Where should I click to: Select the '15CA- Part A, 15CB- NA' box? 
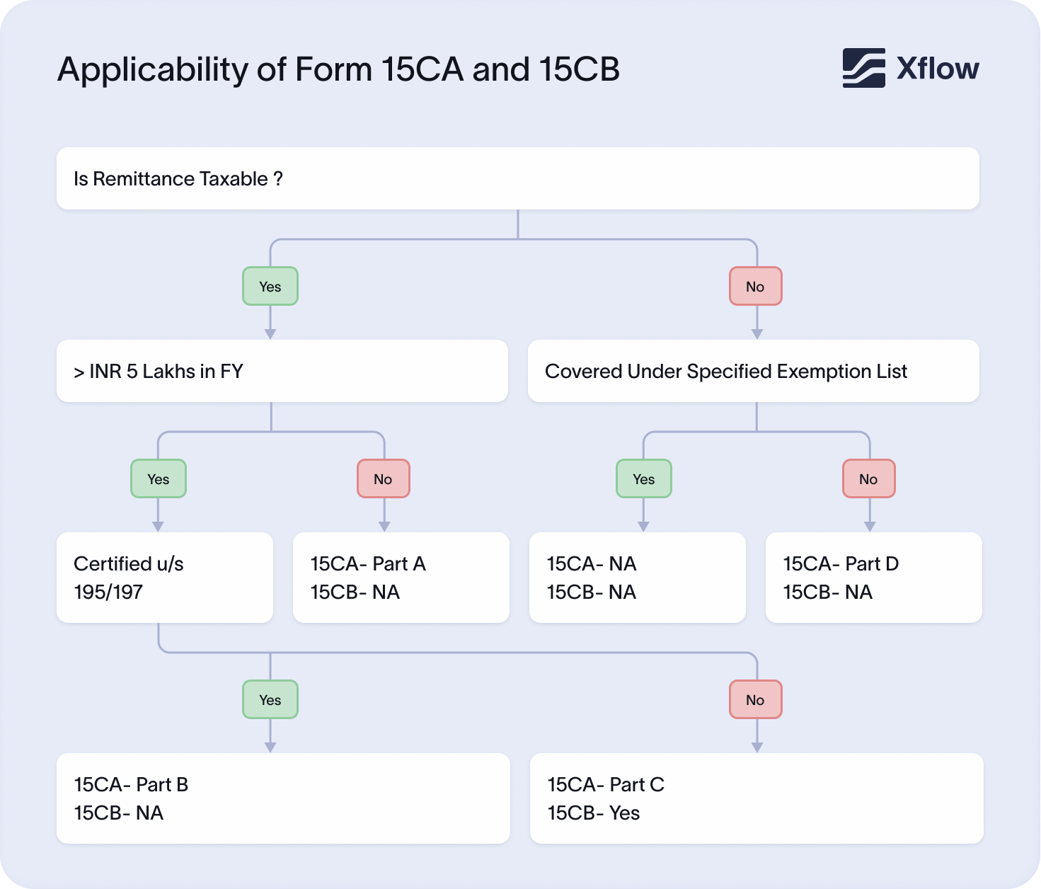[x=401, y=578]
